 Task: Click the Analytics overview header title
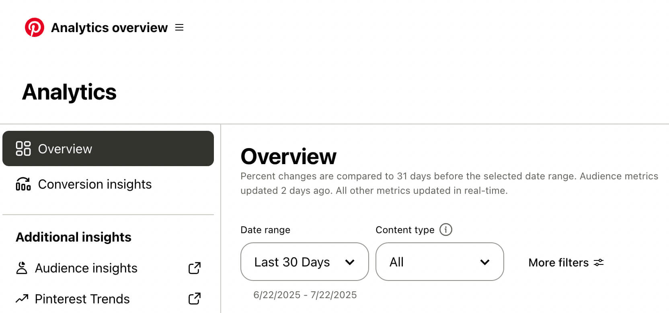tap(109, 28)
